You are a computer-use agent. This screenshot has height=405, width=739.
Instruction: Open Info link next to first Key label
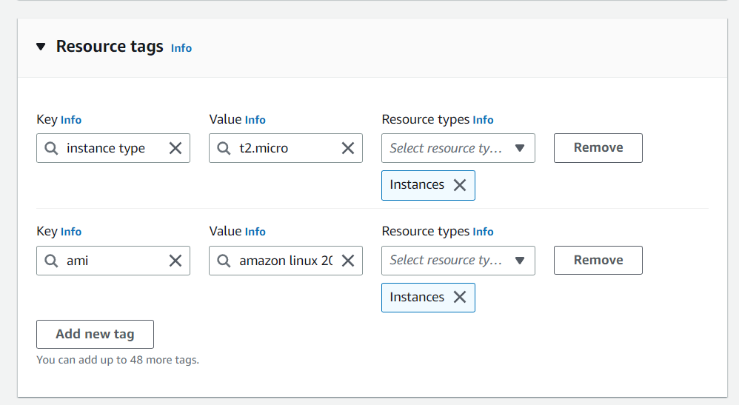[x=70, y=120]
